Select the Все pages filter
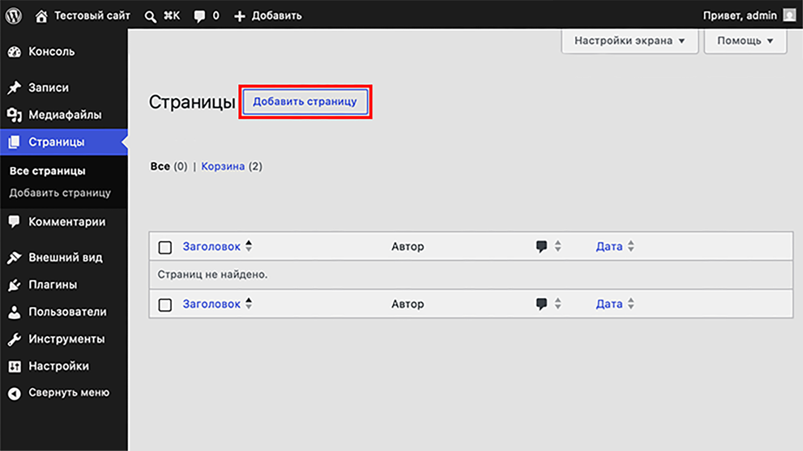Image resolution: width=803 pixels, height=451 pixels. pos(160,166)
